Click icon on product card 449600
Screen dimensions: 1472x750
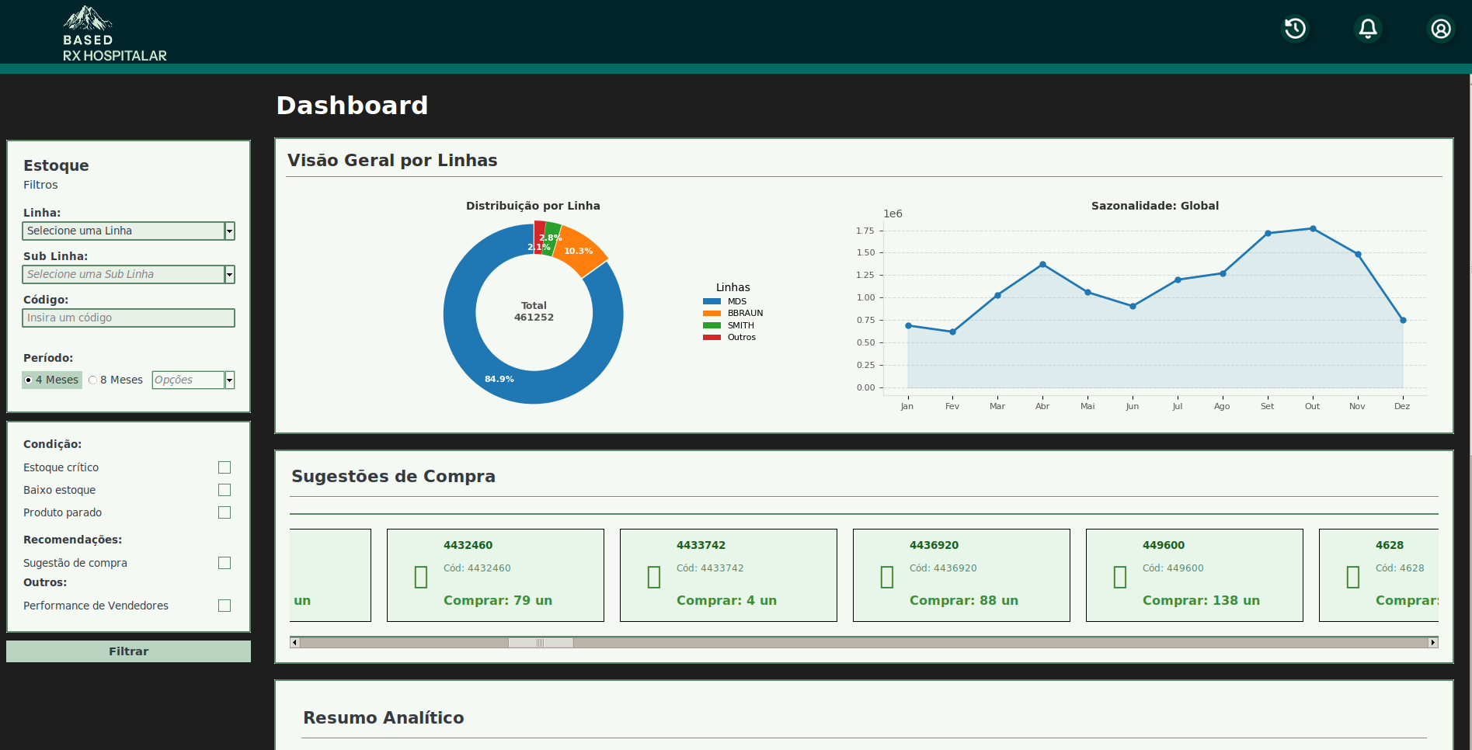pyautogui.click(x=1120, y=577)
